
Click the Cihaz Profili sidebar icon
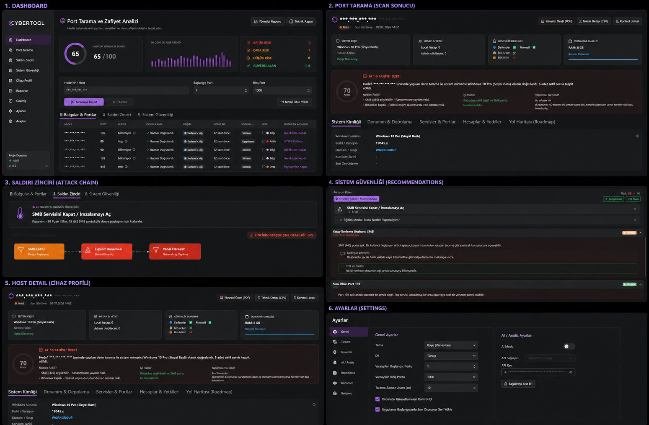(x=10, y=80)
